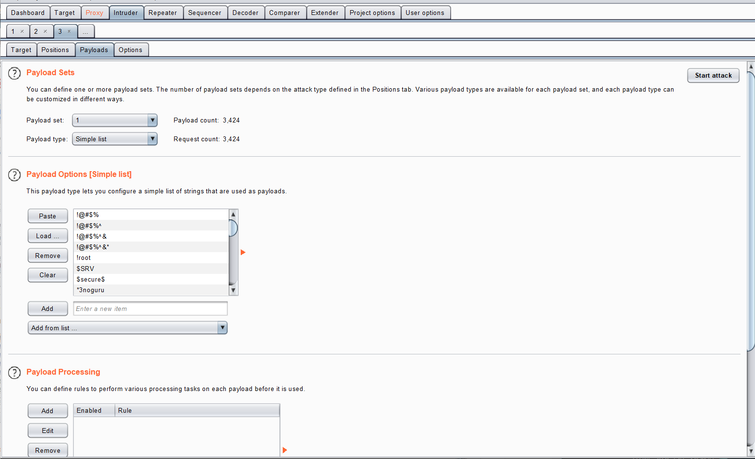The width and height of the screenshot is (755, 459).
Task: Select Intruder attack tab 1
Action: click(x=14, y=31)
